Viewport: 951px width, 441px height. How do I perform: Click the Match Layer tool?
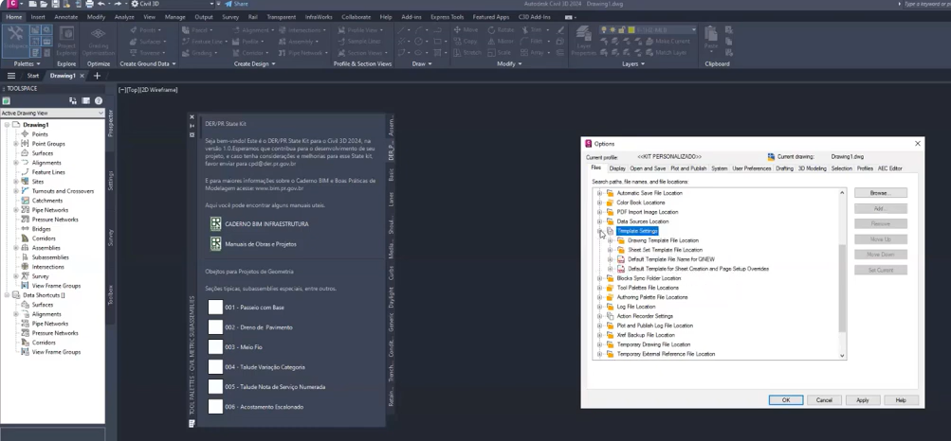(666, 53)
